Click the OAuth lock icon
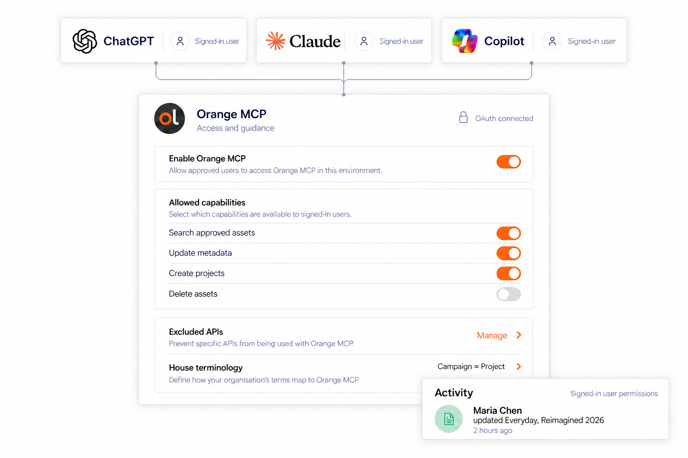The image size is (688, 458). click(464, 118)
